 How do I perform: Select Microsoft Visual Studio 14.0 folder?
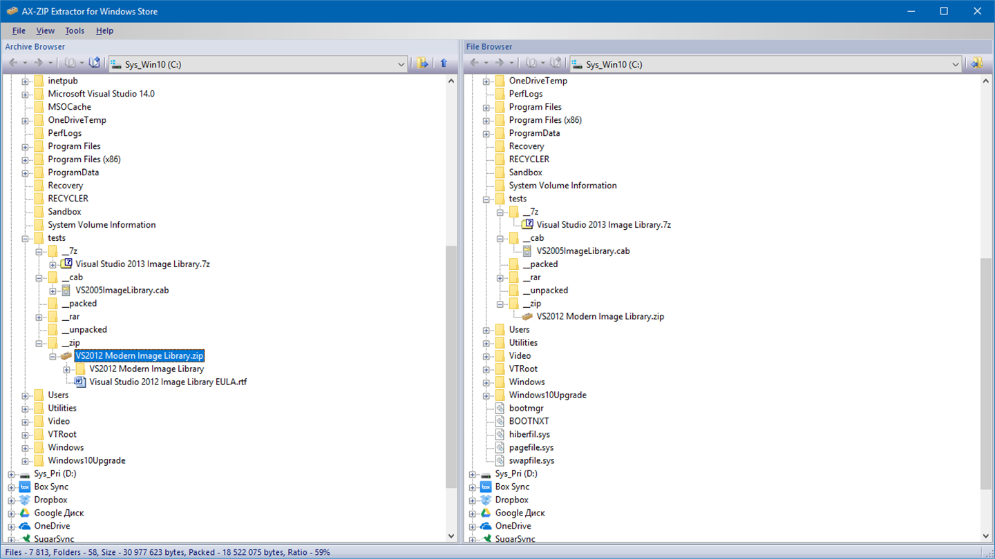[x=101, y=93]
